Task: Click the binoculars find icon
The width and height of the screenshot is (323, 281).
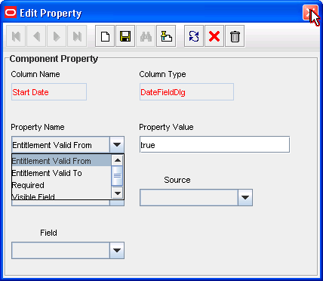Action: tap(146, 36)
